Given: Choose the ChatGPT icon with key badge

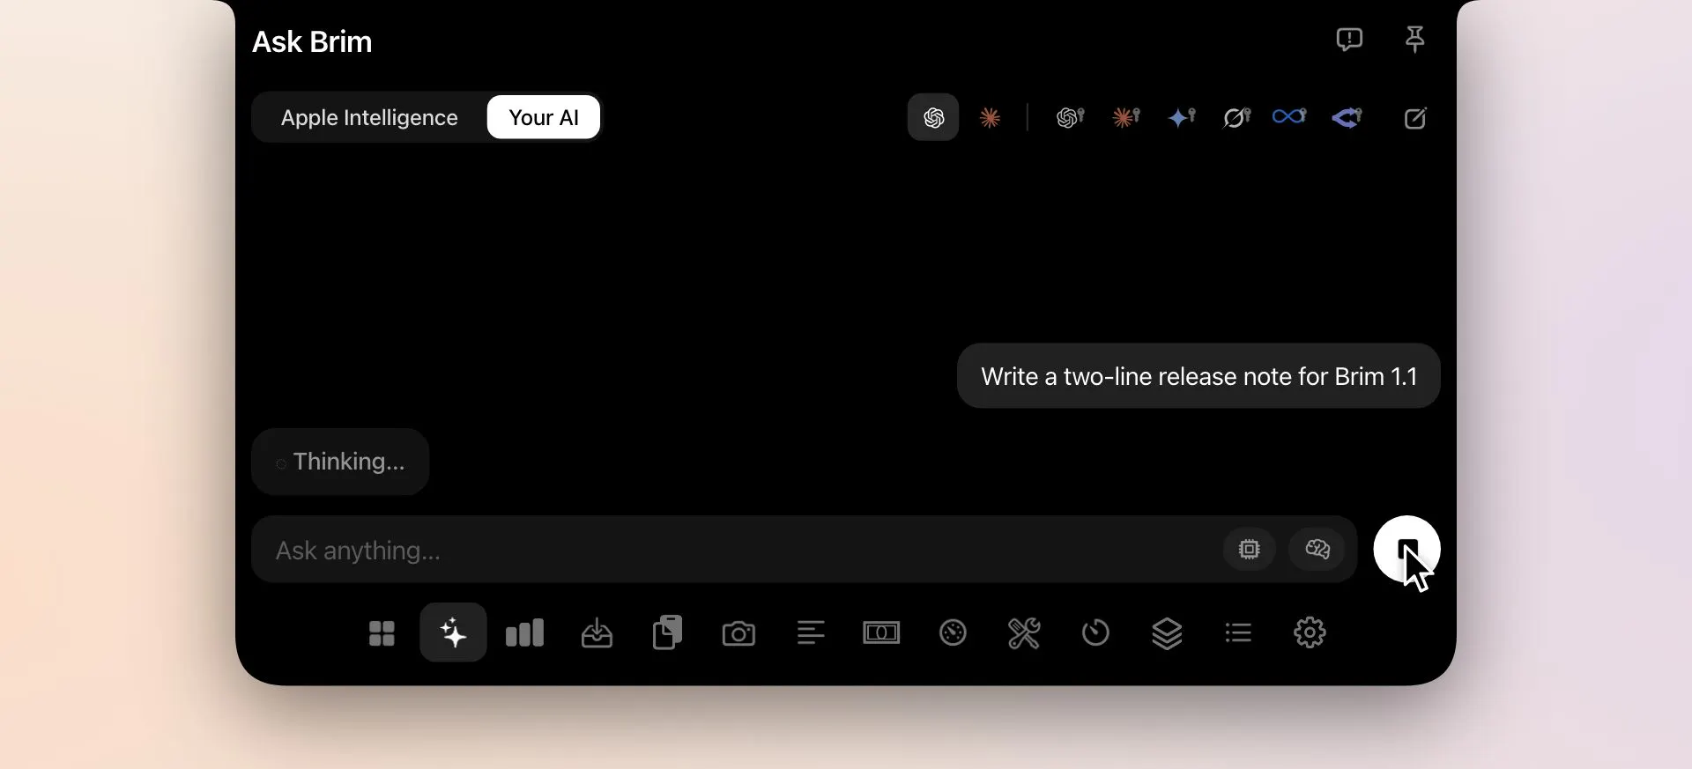Looking at the screenshot, I should point(1070,117).
